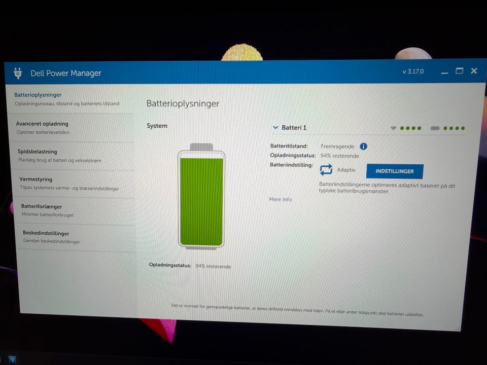This screenshot has width=487, height=365.
Task: Click the large green system battery graphic
Action: [201, 197]
